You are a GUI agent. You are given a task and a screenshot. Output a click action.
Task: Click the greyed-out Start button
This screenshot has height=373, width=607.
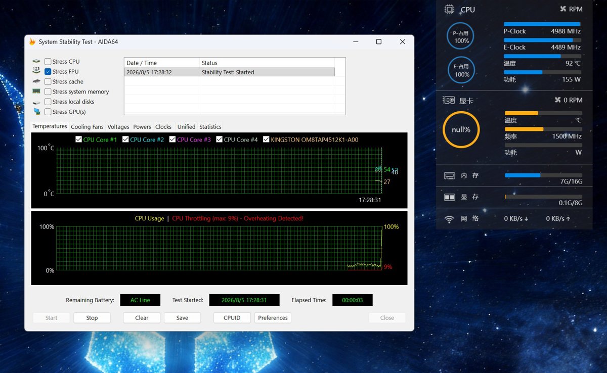[52, 318]
